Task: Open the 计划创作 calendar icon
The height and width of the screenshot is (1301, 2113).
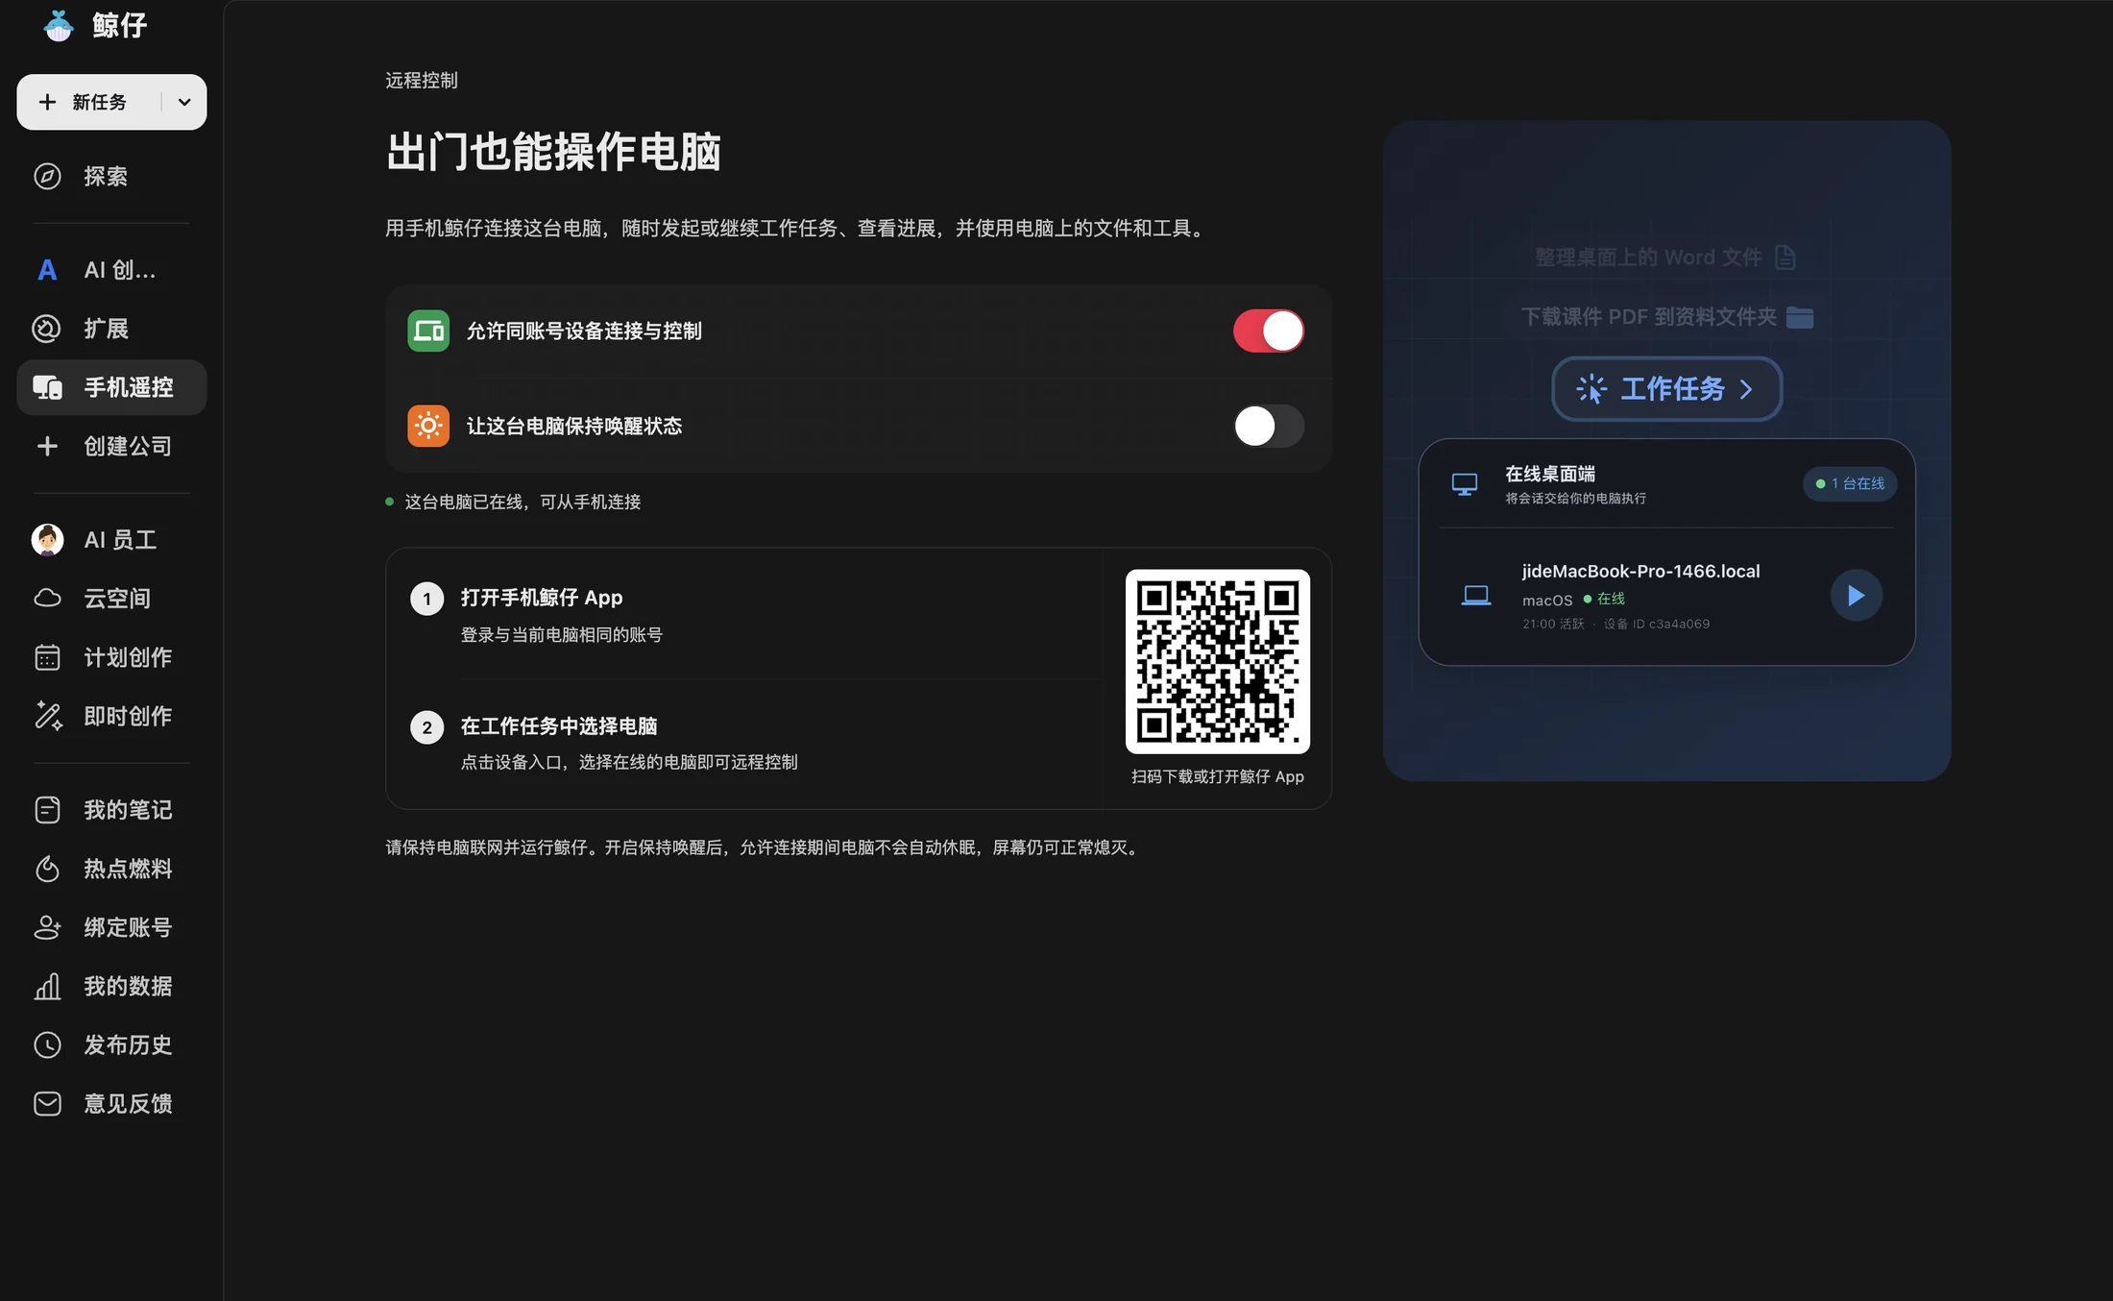Action: [x=47, y=657]
